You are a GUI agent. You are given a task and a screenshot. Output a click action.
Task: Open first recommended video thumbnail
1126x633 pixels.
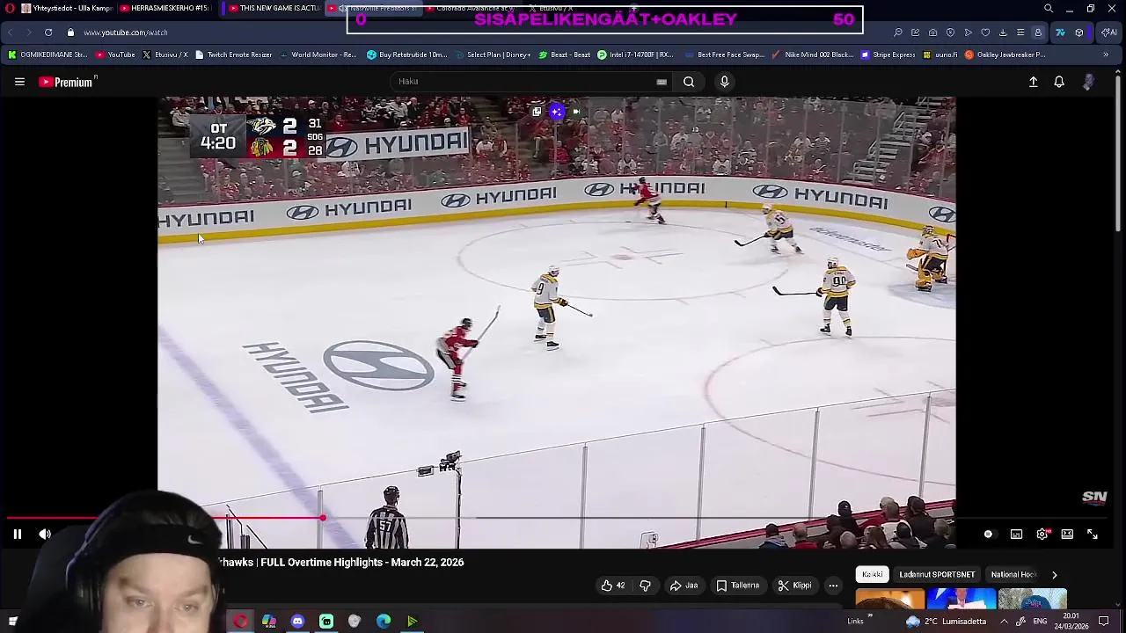890,600
